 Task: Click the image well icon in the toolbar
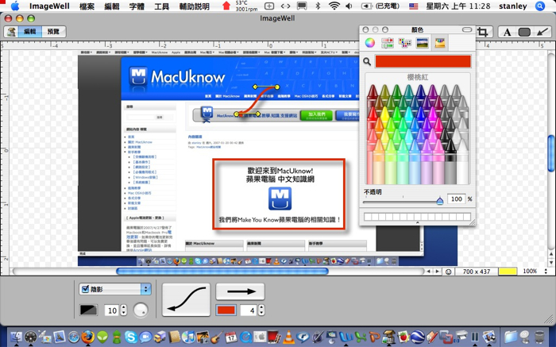pyautogui.click(x=11, y=32)
